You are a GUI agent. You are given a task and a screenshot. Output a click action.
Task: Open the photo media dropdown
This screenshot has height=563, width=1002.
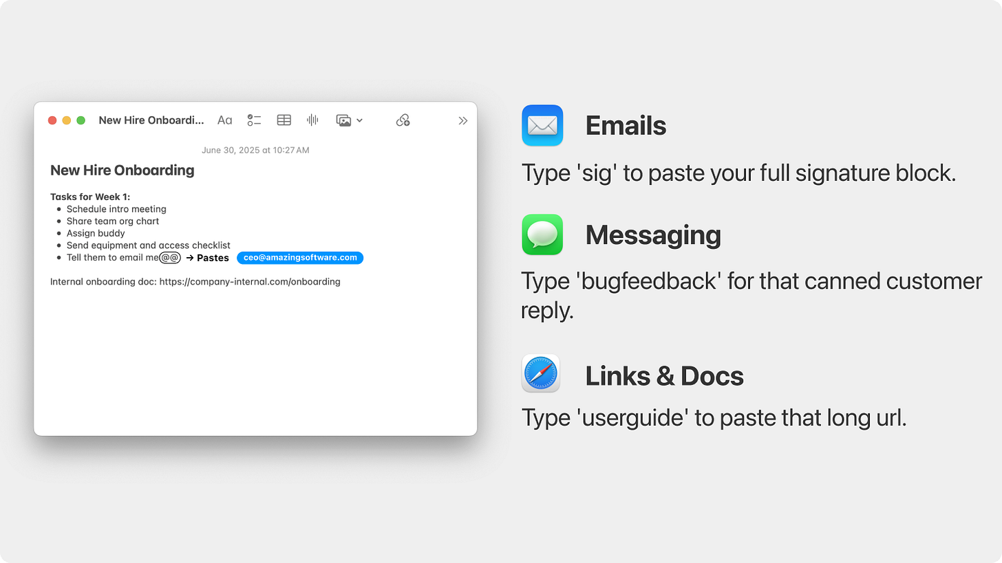pos(349,120)
